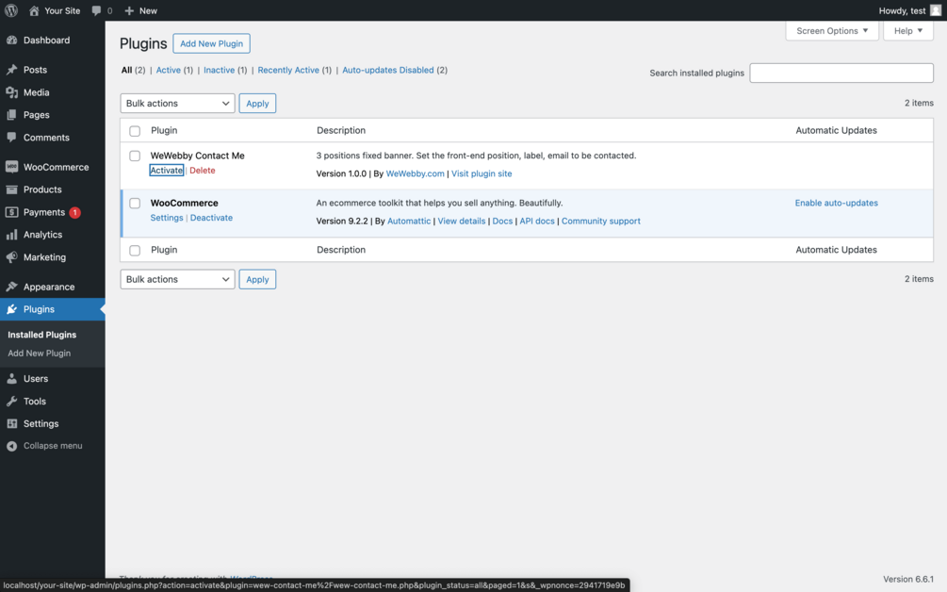947x592 pixels.
Task: Click the Payments red notification badge
Action: (x=74, y=212)
